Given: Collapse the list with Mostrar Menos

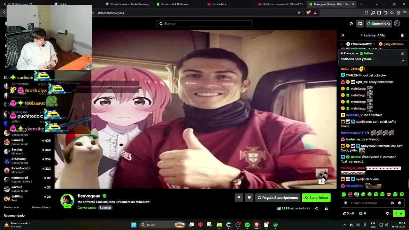Looking at the screenshot, I should point(41,207).
